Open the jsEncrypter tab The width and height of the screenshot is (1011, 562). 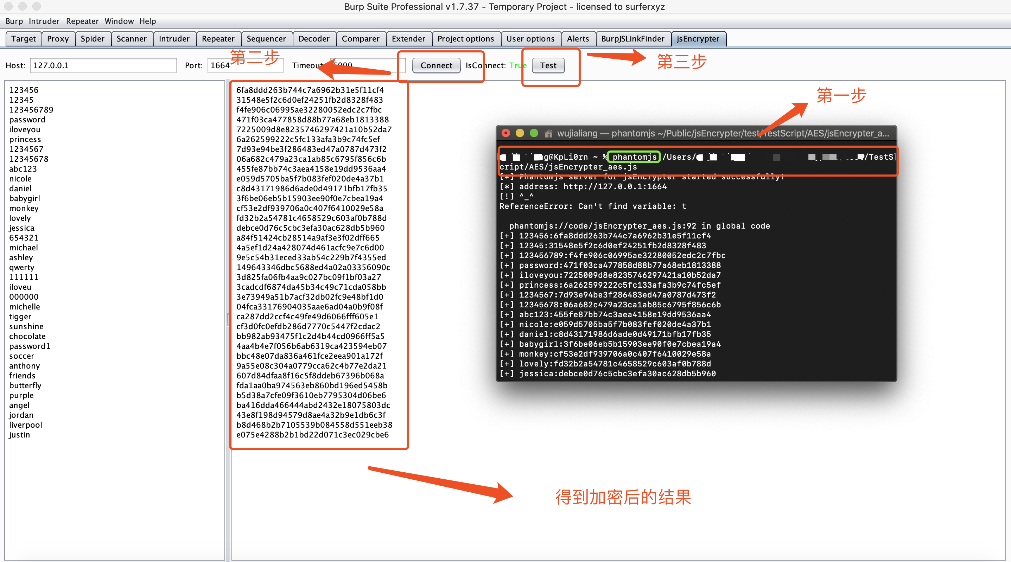pos(698,38)
